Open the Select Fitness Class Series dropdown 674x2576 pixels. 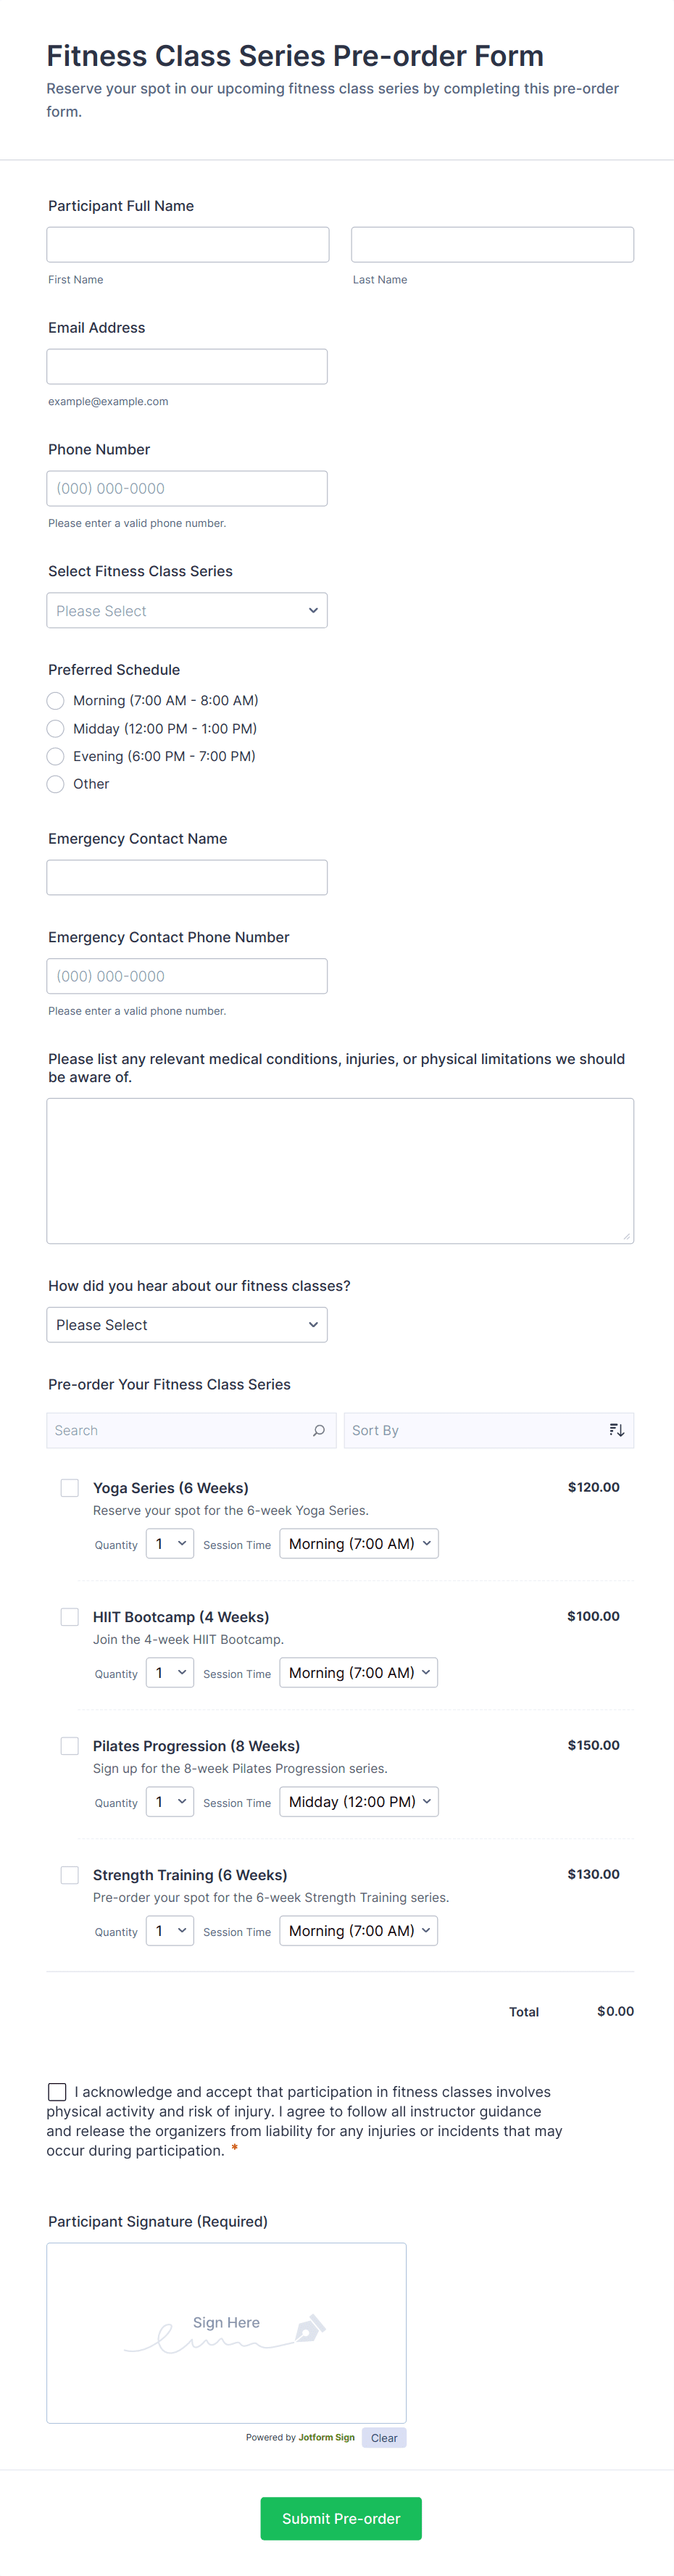(x=187, y=611)
